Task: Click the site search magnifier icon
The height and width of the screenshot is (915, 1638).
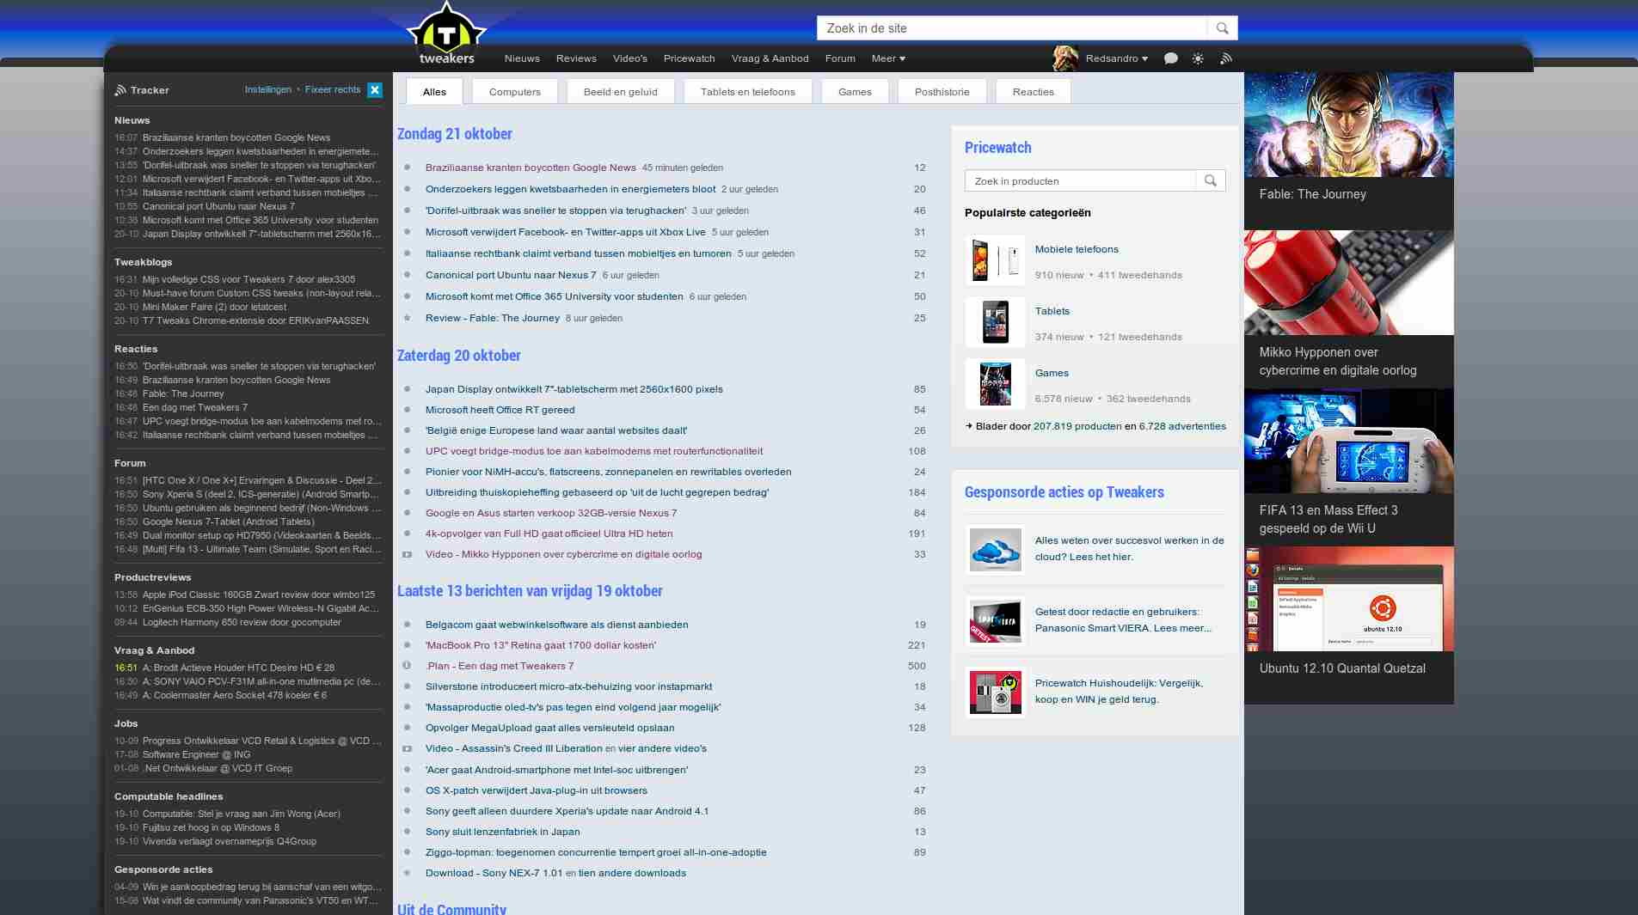Action: pyautogui.click(x=1222, y=27)
